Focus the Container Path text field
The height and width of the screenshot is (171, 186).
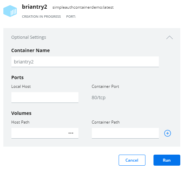click(125, 133)
